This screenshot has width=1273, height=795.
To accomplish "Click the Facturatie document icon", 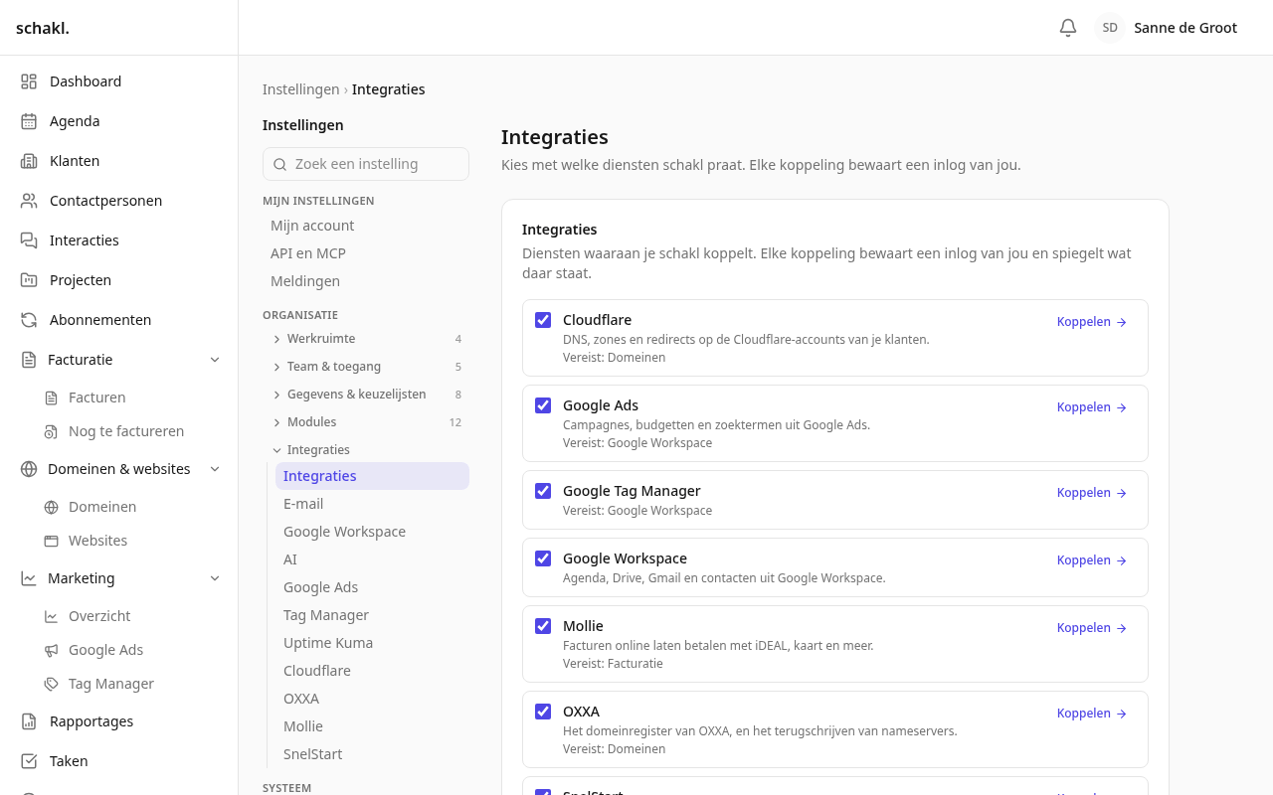I will click(x=29, y=360).
